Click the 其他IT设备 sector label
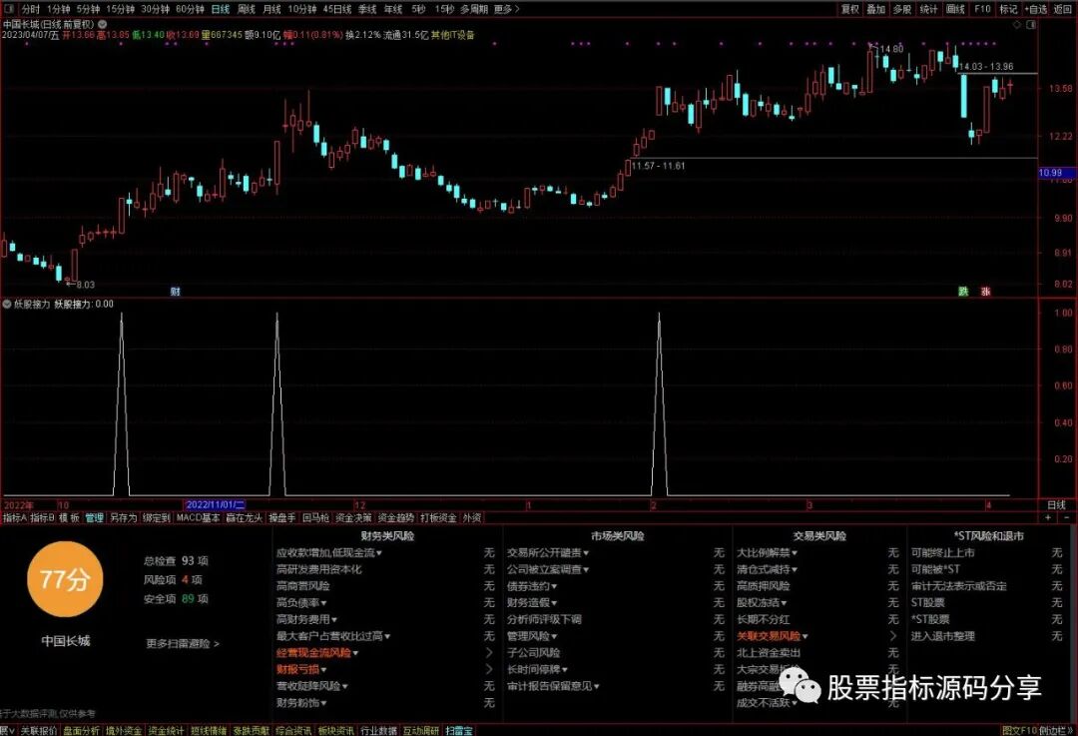The image size is (1078, 736). click(452, 34)
